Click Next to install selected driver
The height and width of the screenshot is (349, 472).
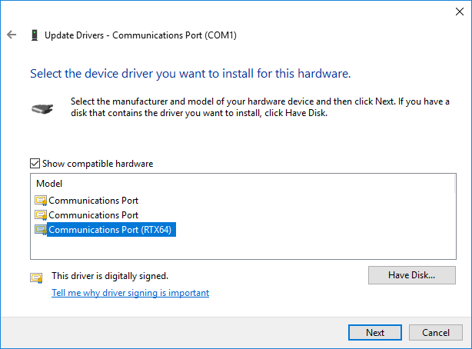coord(375,332)
